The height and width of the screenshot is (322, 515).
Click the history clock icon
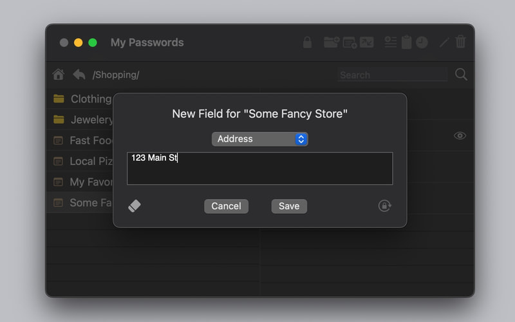coord(422,43)
